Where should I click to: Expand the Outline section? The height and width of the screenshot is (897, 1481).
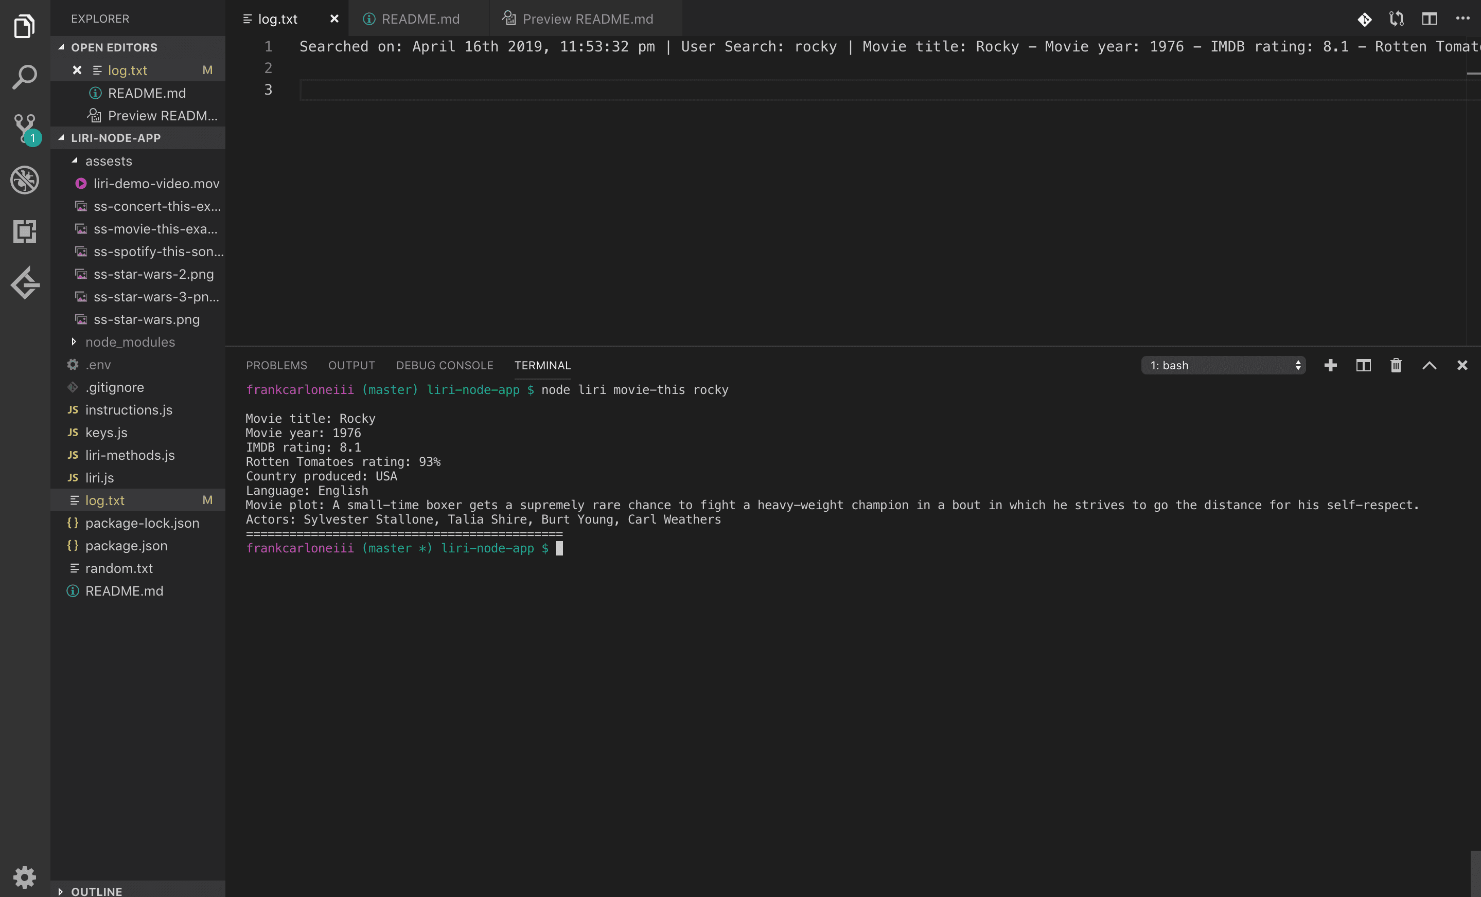[138, 891]
